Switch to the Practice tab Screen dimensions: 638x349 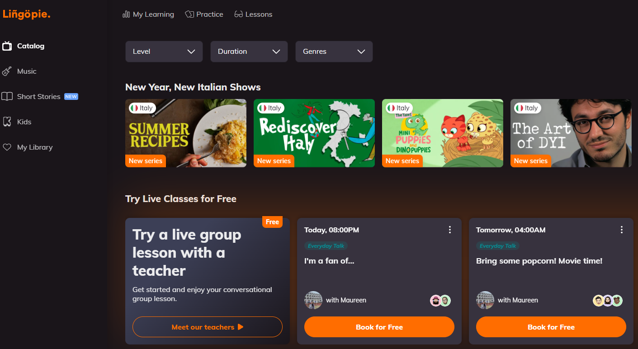click(x=210, y=14)
